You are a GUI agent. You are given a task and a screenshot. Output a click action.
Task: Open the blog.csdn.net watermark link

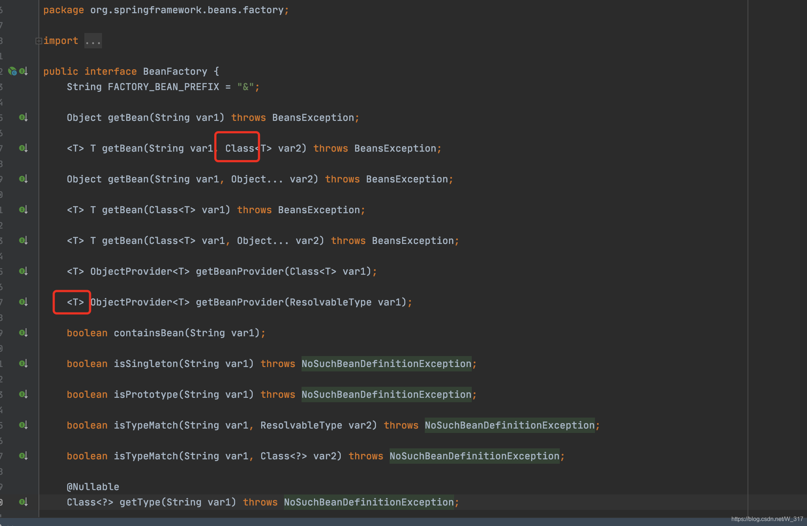tap(767, 519)
